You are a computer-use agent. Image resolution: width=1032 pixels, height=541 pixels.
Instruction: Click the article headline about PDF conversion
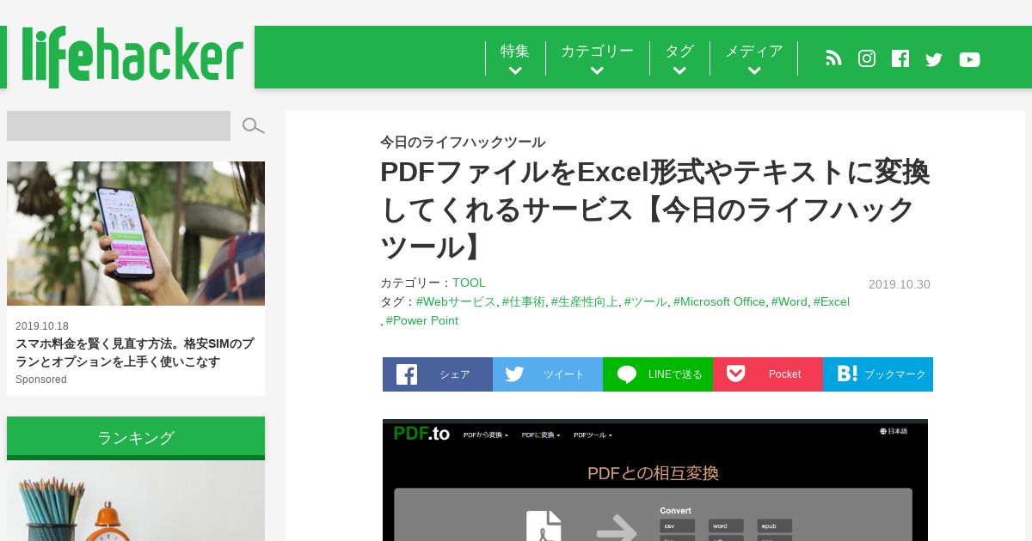point(654,210)
